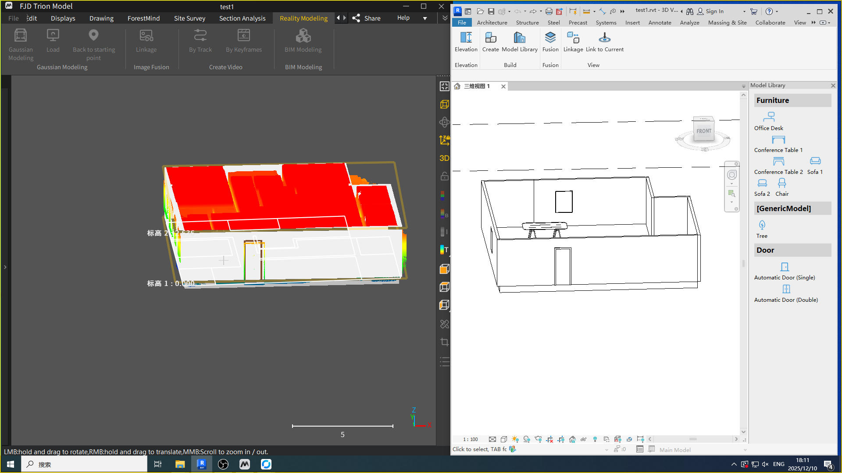This screenshot has height=473, width=842.
Task: Click the Link to Current icon
Action: tap(604, 38)
